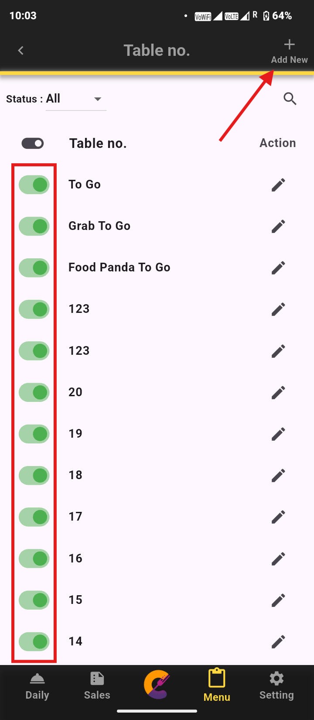
Task: Edit table 17 with pencil icon
Action: coord(278,517)
